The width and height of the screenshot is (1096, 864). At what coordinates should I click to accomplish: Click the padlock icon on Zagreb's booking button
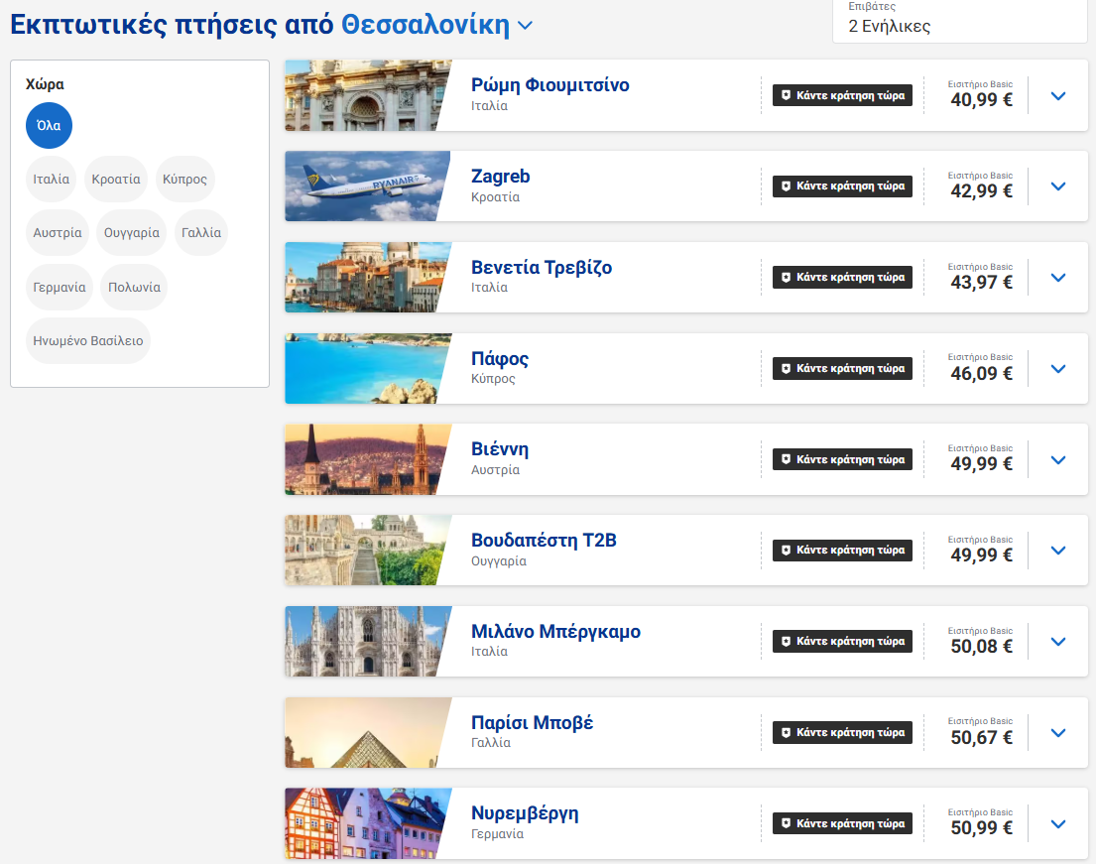point(785,185)
